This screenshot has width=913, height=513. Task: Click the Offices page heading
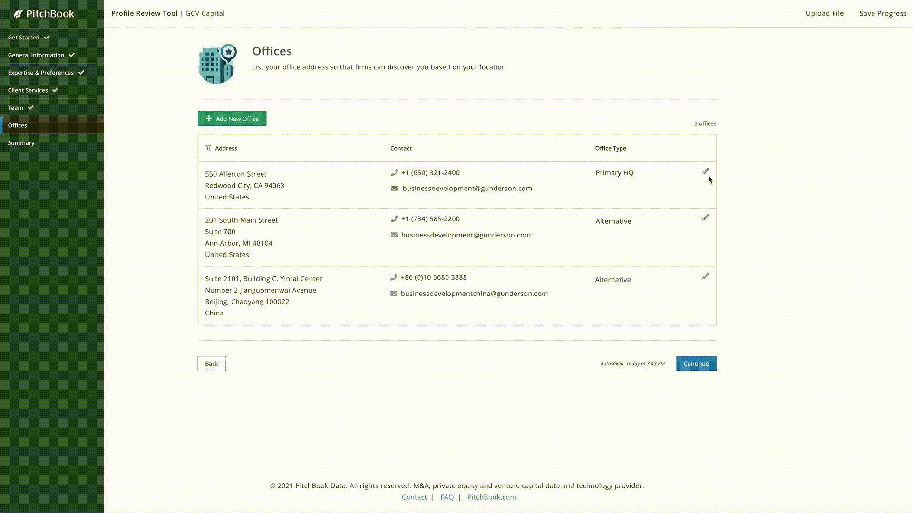(272, 51)
